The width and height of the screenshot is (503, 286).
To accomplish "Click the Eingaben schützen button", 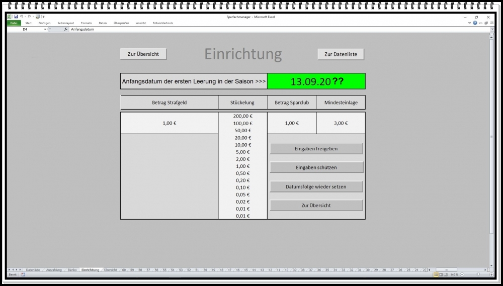I will [316, 167].
